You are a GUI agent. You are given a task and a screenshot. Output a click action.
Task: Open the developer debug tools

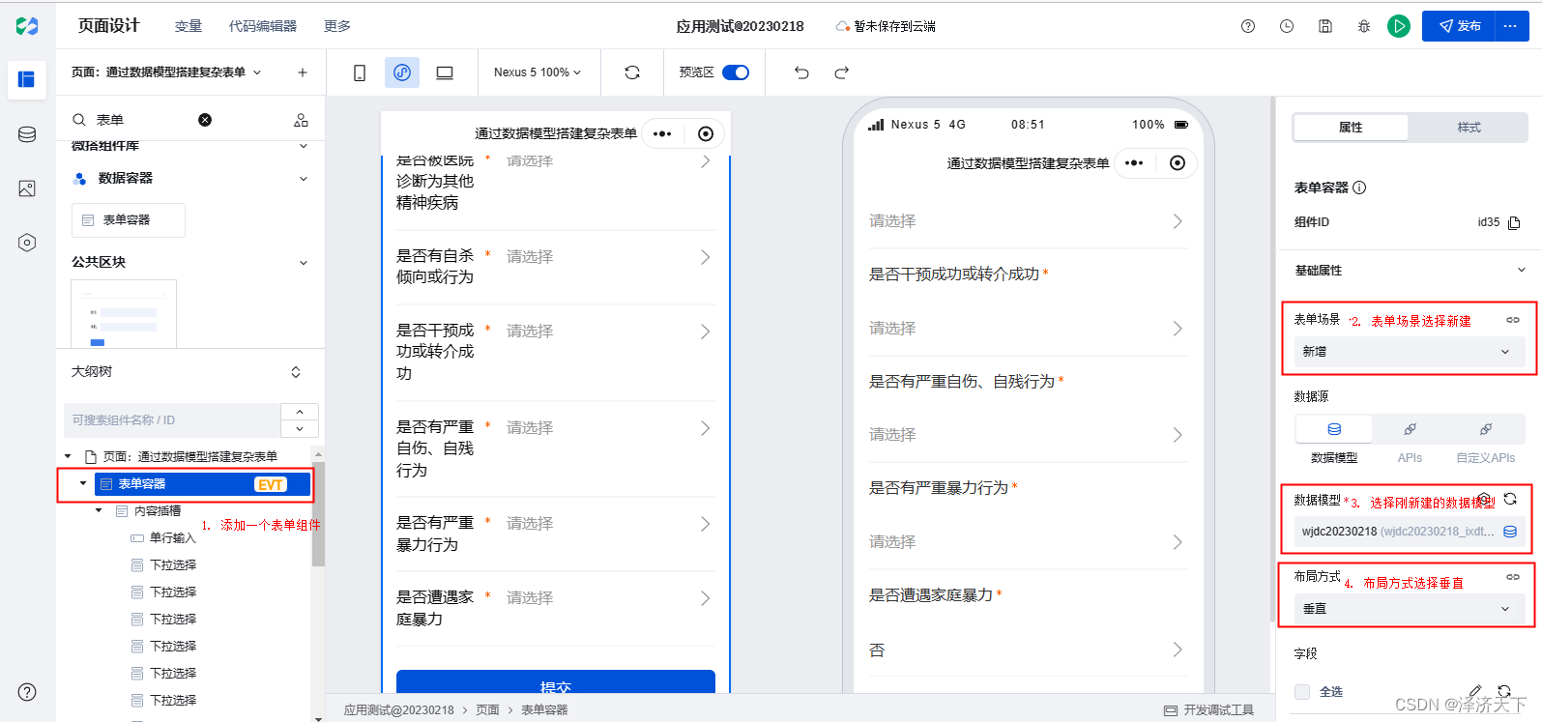(x=1208, y=710)
